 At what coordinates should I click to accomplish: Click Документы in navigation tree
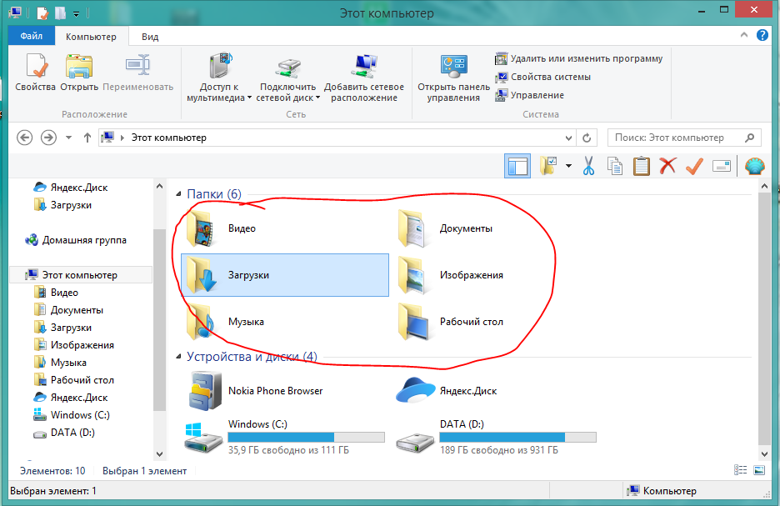(68, 310)
